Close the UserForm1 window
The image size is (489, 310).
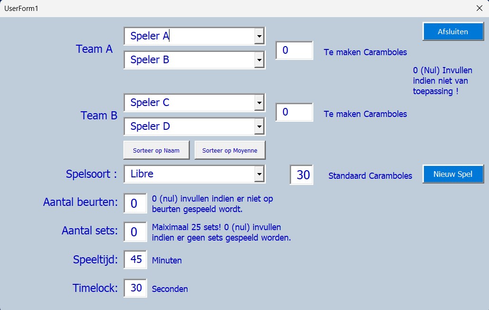click(x=479, y=9)
